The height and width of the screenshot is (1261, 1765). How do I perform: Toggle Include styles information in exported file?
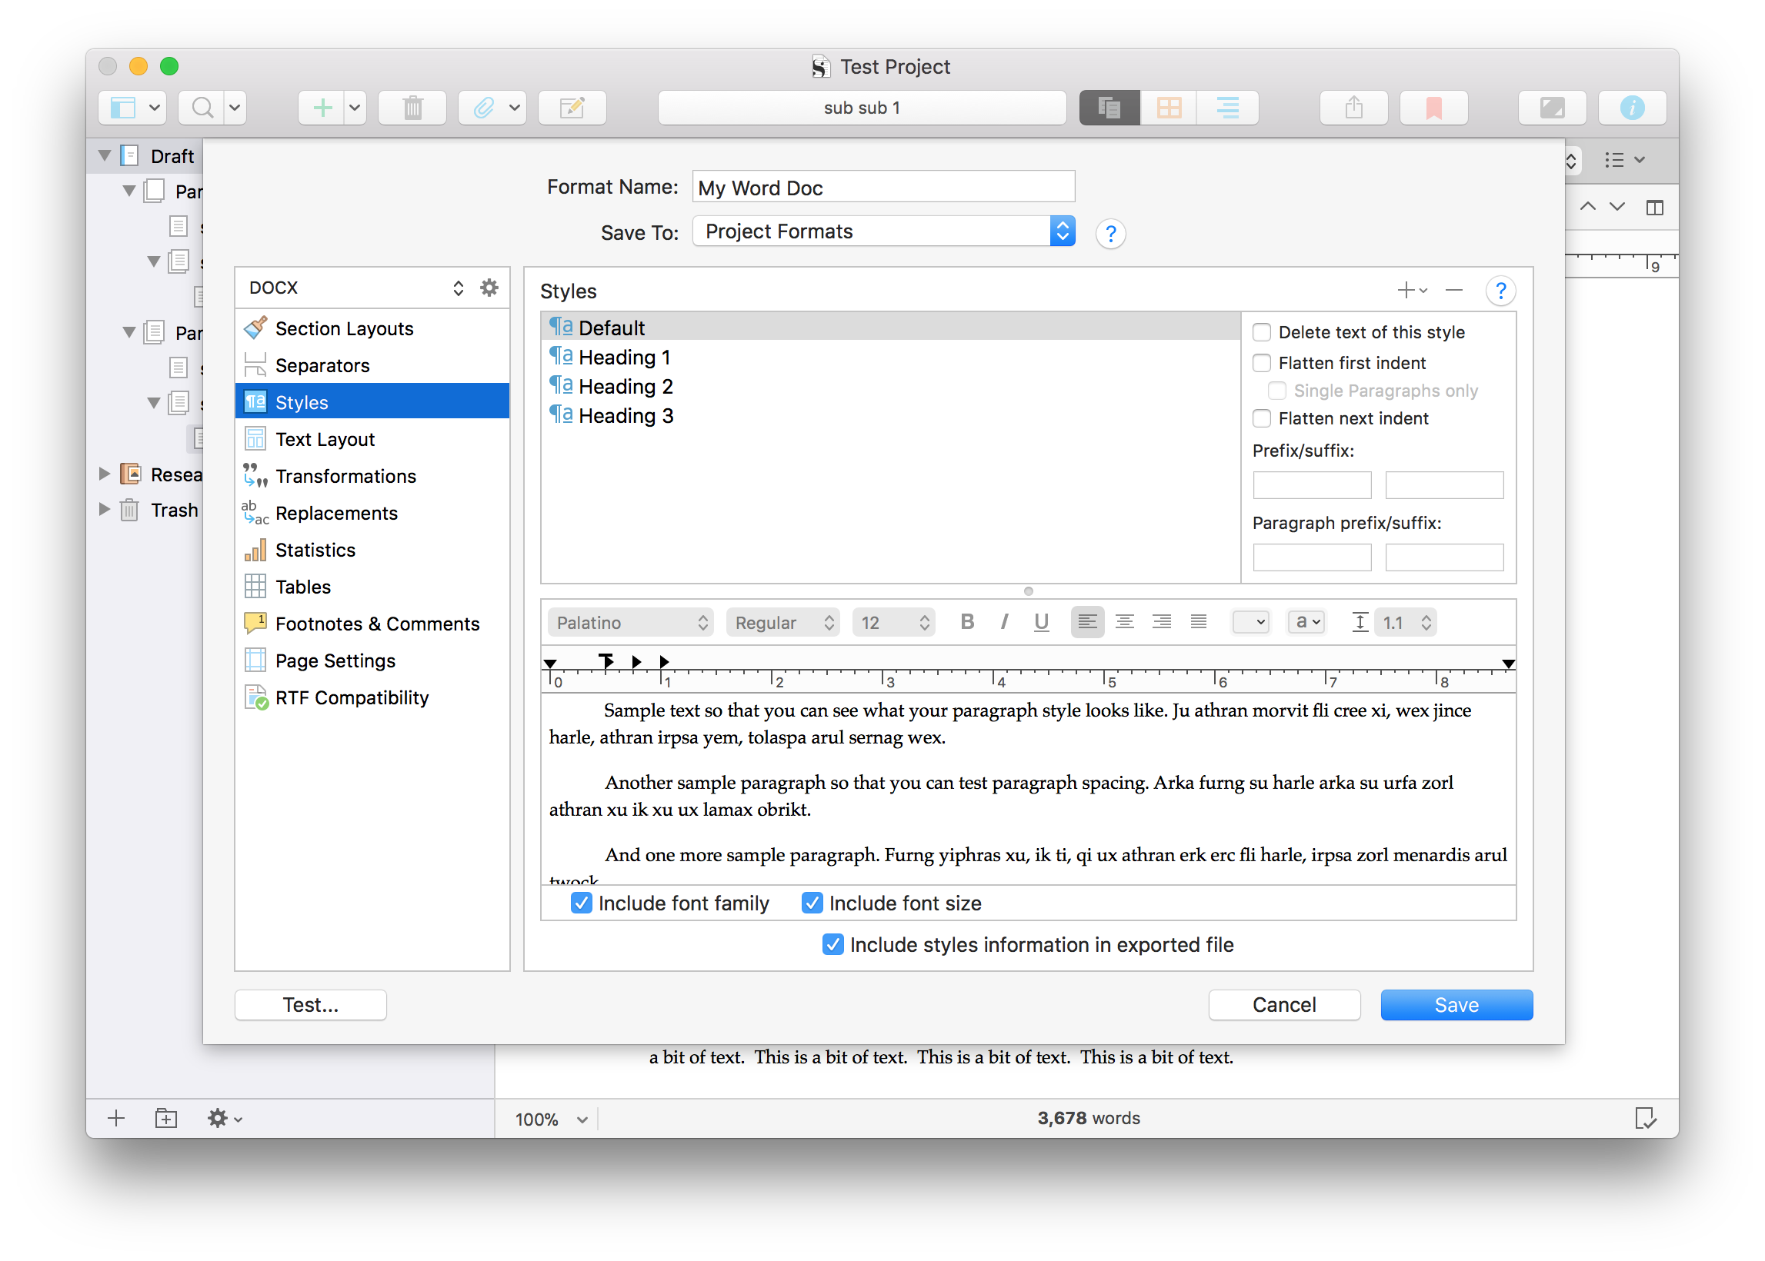[832, 945]
